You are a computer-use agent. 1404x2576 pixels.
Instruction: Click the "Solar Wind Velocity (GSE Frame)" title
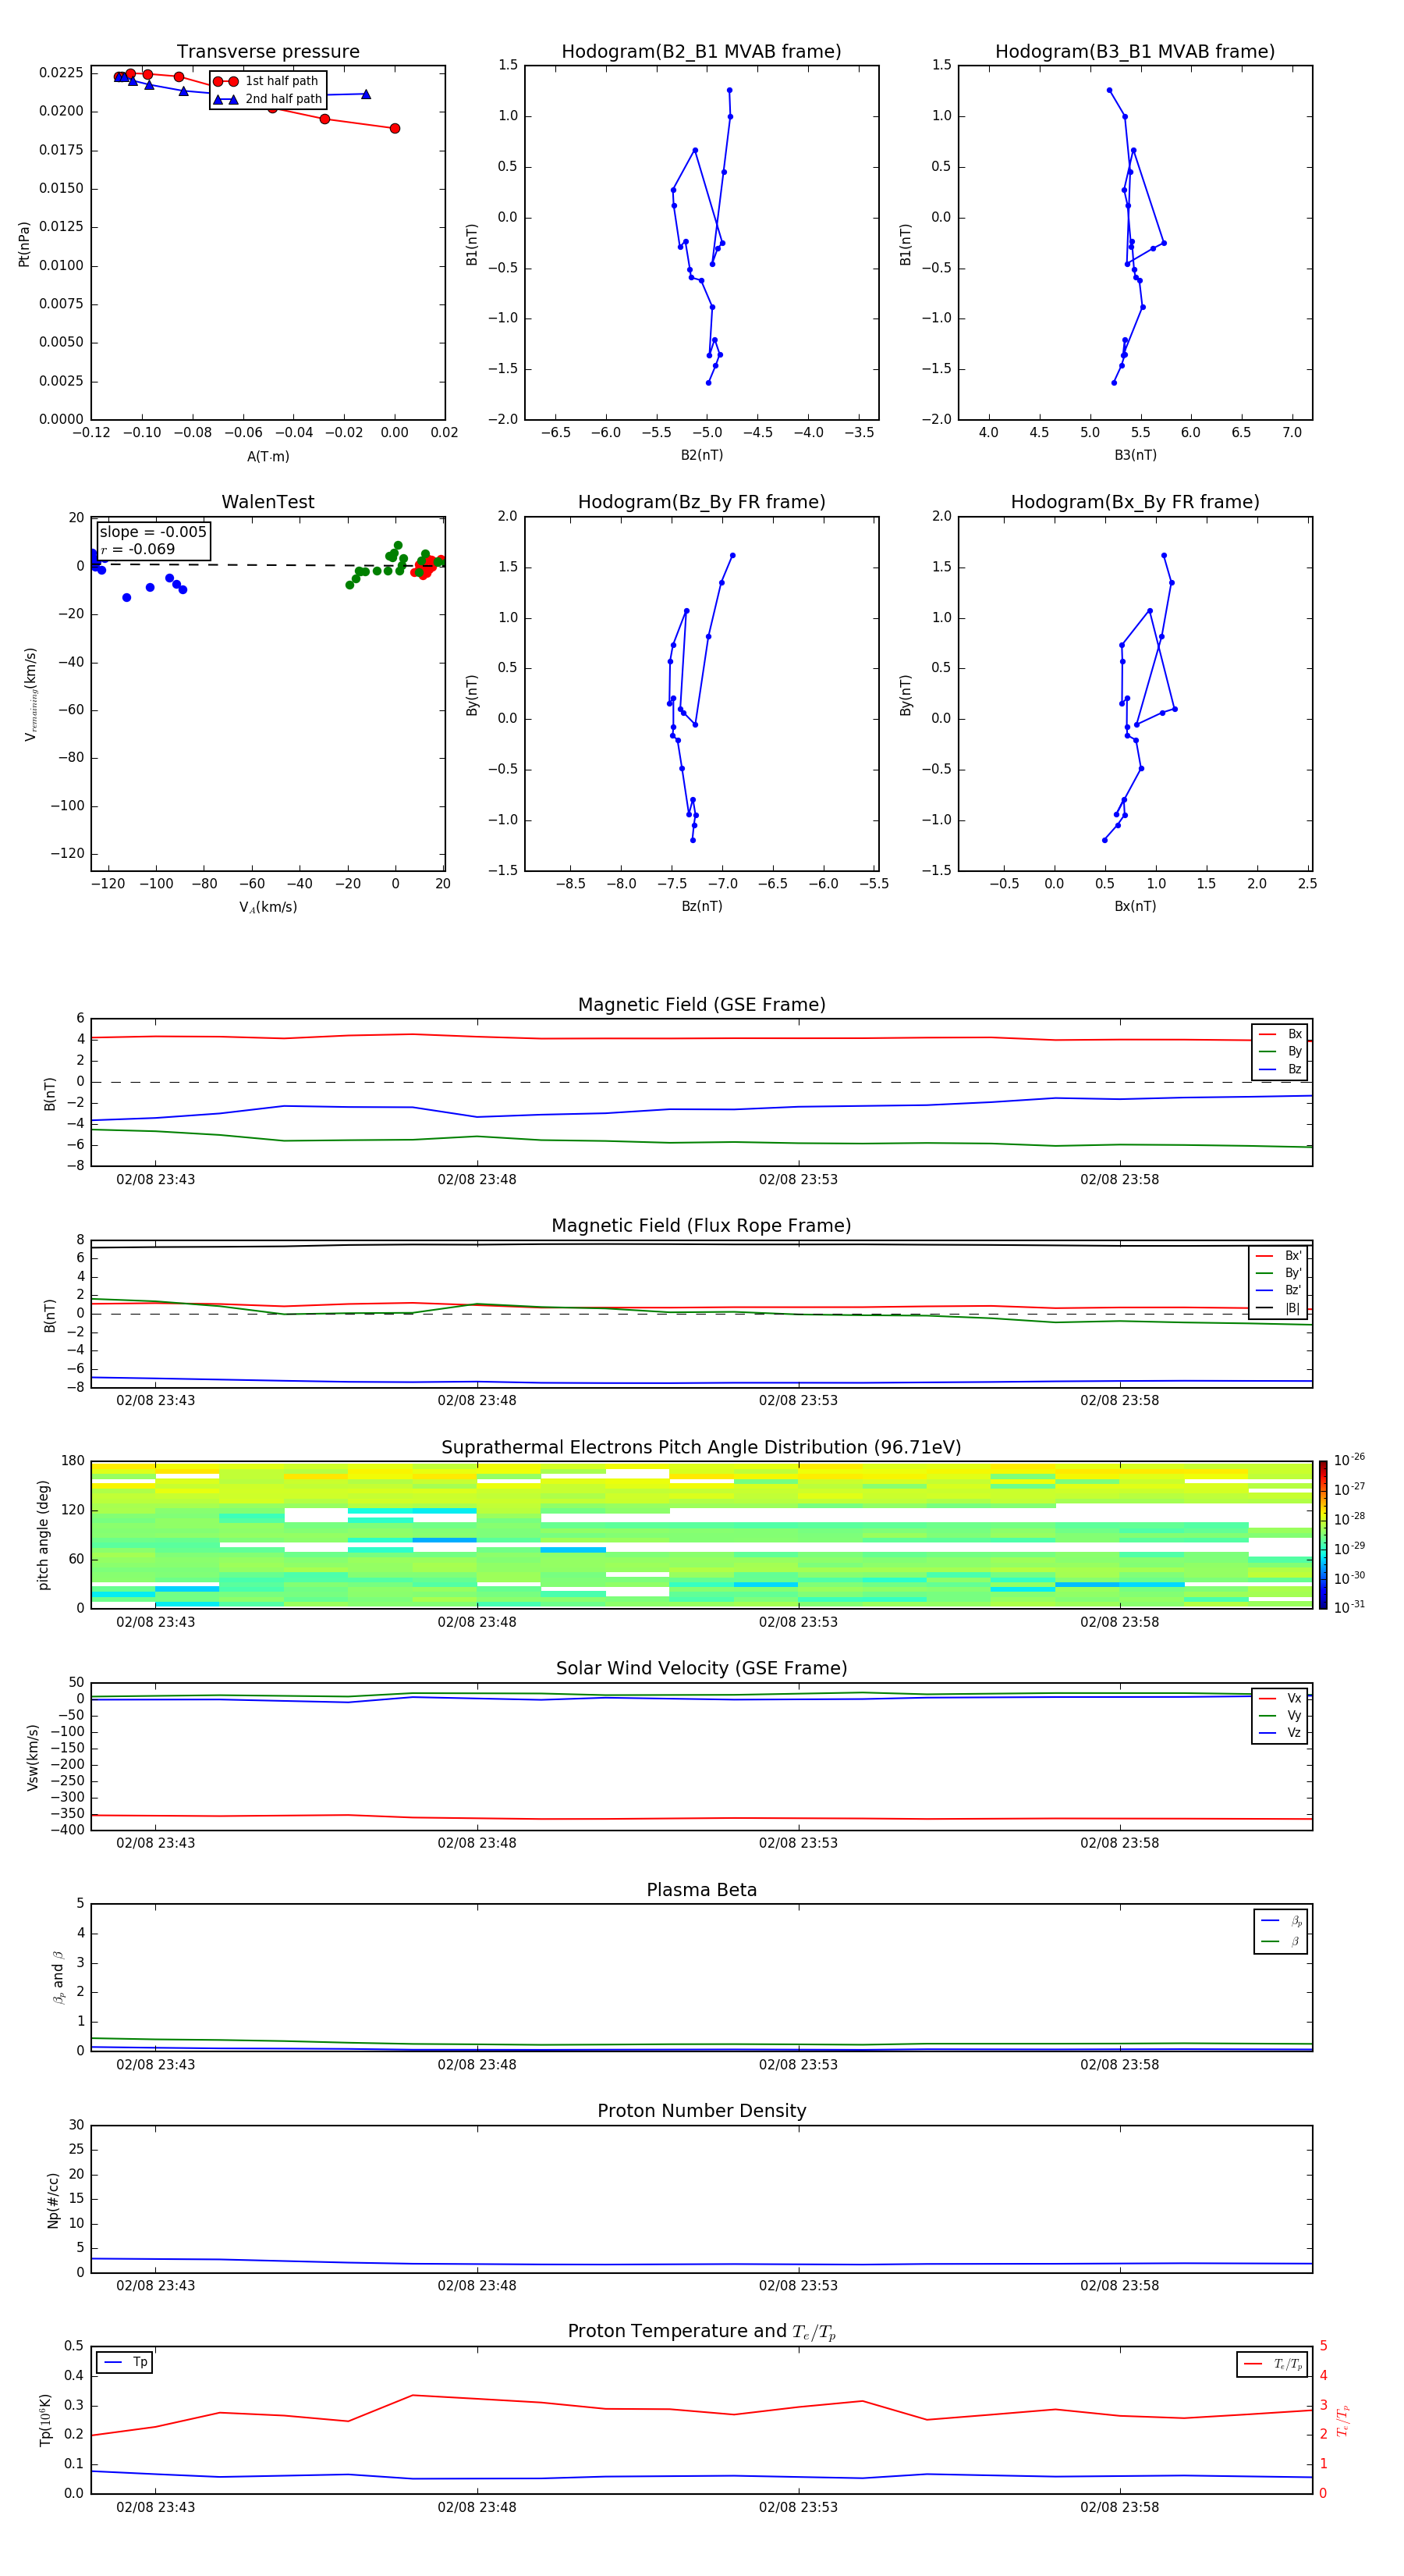click(701, 1669)
